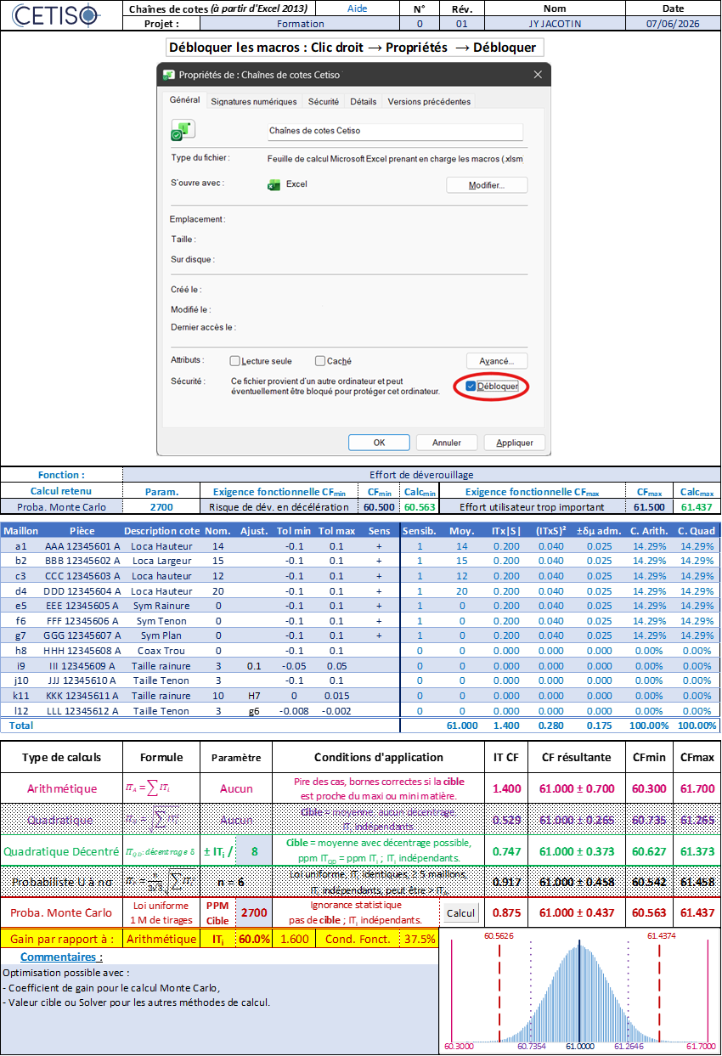Click the Avancé... button
The width and height of the screenshot is (722, 1056).
497,361
